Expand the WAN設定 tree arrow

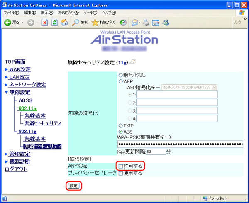[x=6, y=69]
